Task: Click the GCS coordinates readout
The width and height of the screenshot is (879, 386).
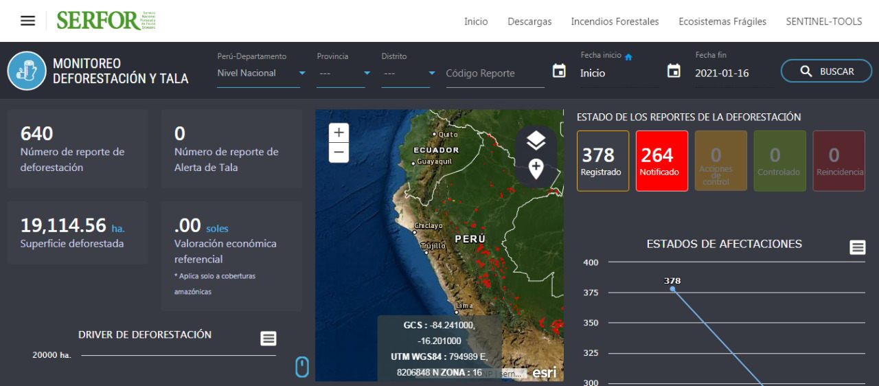Action: pos(439,349)
